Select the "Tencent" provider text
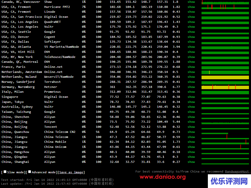 tap(51, 127)
